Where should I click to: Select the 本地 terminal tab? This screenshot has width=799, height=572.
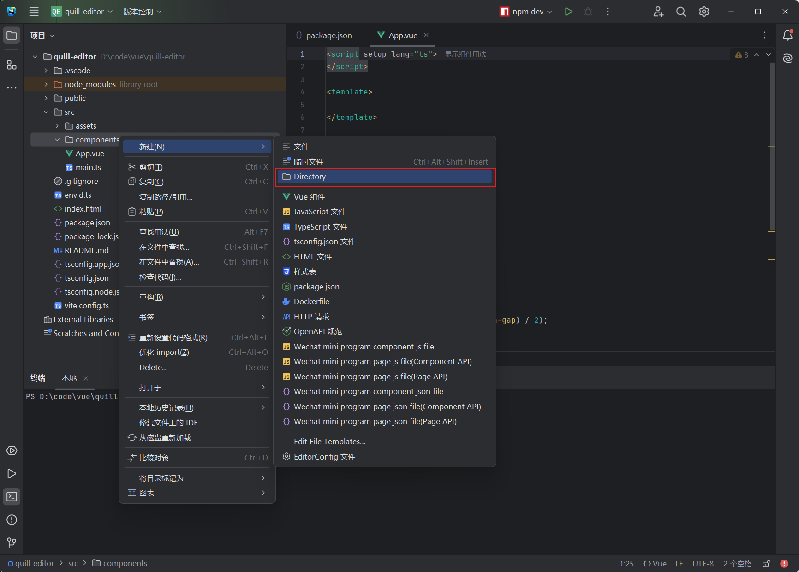click(x=69, y=378)
